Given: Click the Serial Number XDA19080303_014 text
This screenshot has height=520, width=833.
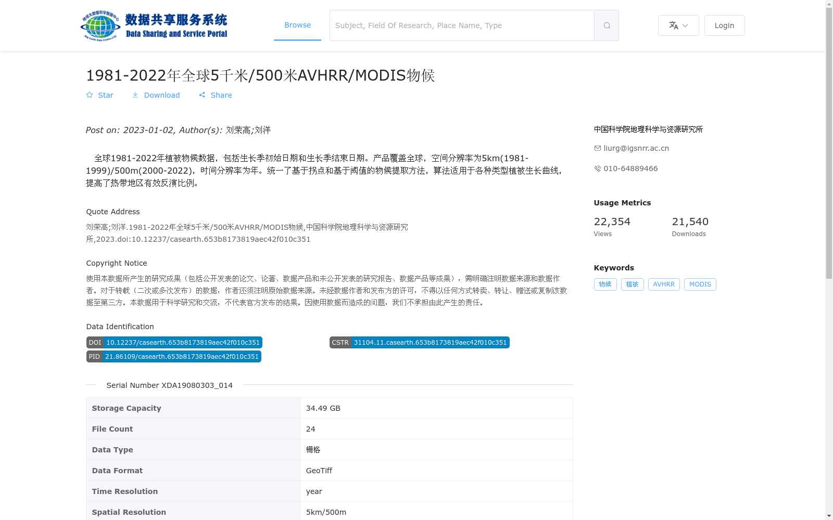Looking at the screenshot, I should coord(170,385).
